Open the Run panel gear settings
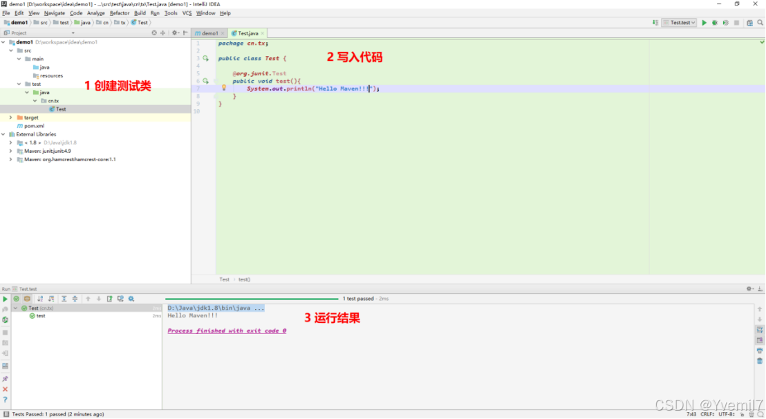The image size is (766, 419). click(749, 288)
